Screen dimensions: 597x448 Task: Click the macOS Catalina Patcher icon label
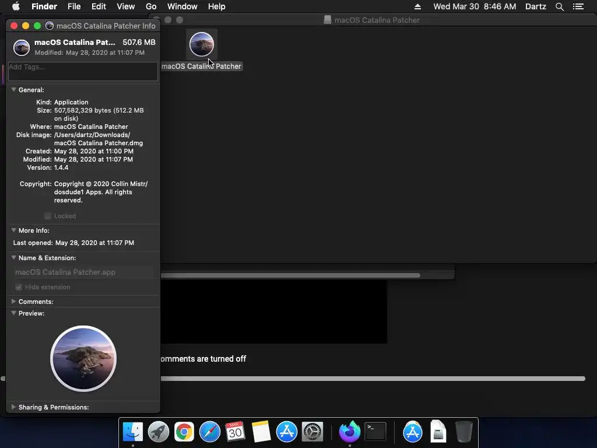tap(201, 66)
